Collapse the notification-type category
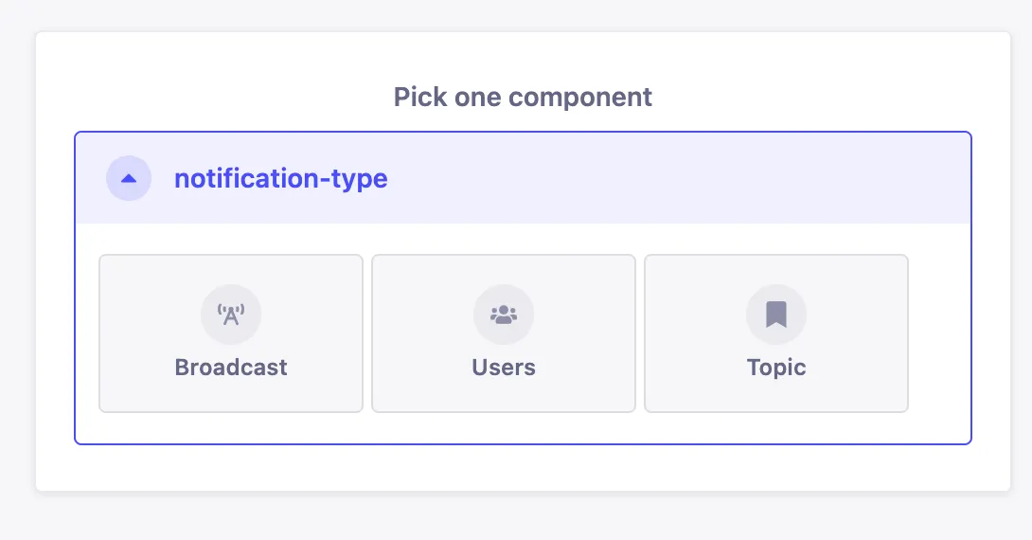The height and width of the screenshot is (540, 1032). click(129, 178)
